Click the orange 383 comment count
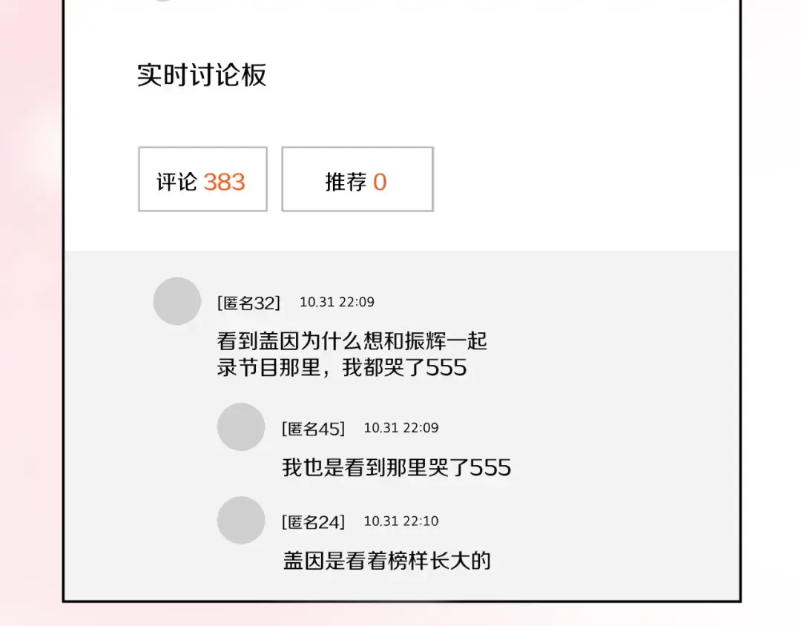 pyautogui.click(x=224, y=182)
